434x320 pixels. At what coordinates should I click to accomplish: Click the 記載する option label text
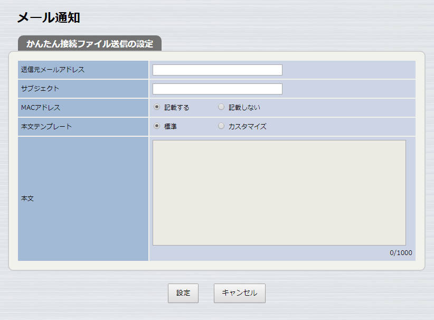point(176,108)
